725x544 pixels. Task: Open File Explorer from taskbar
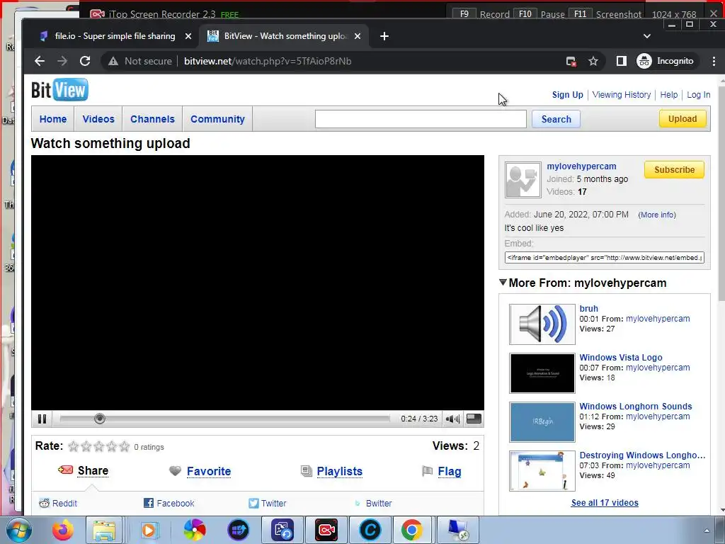point(105,530)
